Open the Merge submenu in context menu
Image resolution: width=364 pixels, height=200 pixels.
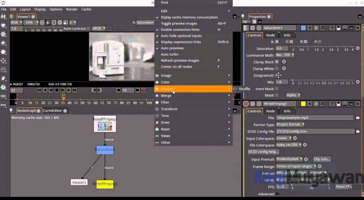[193, 96]
